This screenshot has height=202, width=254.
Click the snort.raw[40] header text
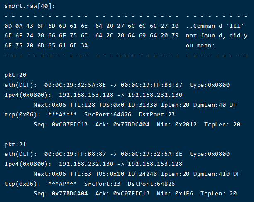[30, 6]
